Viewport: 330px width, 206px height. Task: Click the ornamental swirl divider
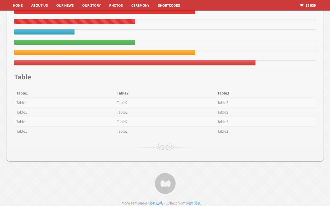(x=165, y=147)
